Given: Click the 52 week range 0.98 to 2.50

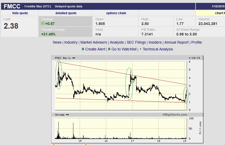Looking at the screenshot, I should 187,34.
